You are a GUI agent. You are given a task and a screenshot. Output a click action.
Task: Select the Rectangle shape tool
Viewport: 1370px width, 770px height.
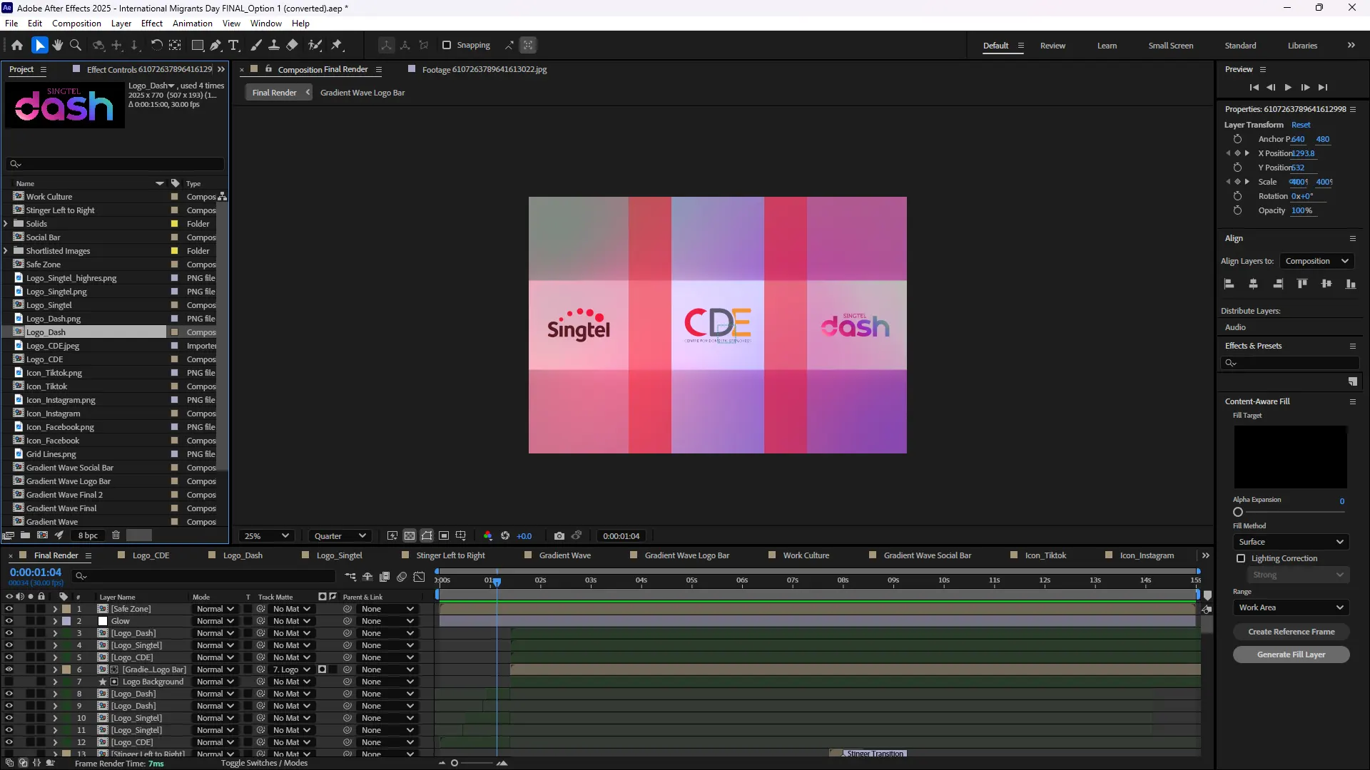(198, 45)
